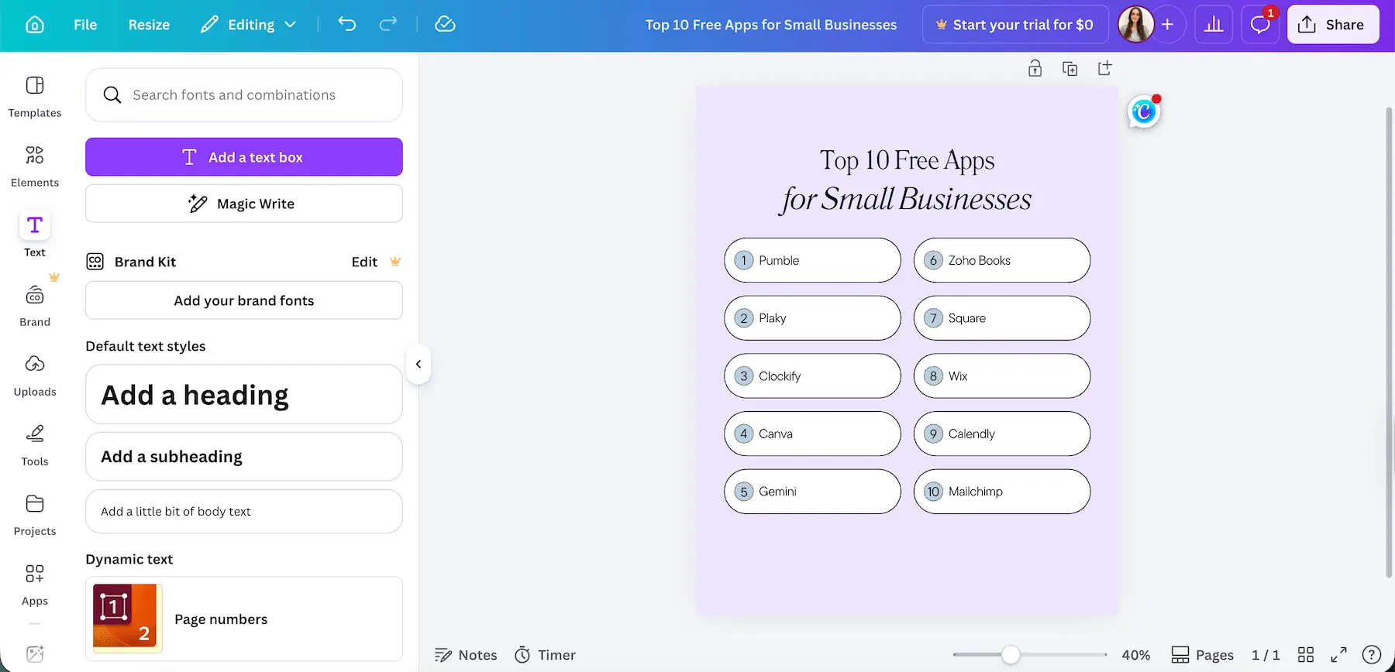
Task: Lock the page with lock icon
Action: pos(1035,68)
